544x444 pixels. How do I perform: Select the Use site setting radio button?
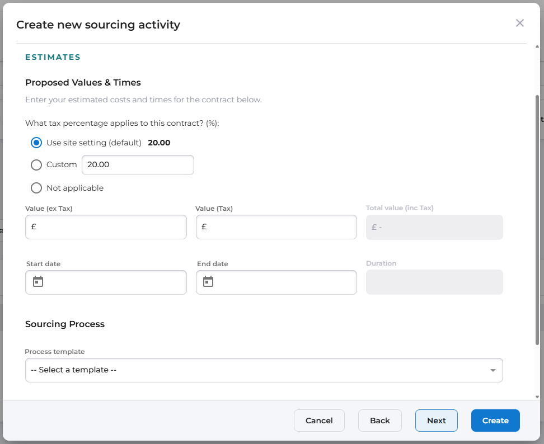[36, 143]
